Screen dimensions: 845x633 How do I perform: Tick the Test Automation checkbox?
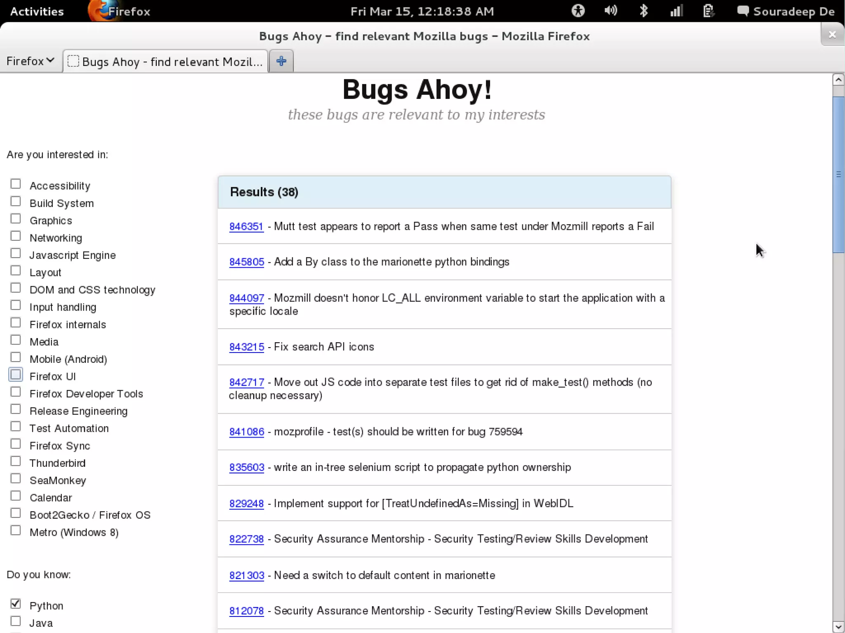16,426
